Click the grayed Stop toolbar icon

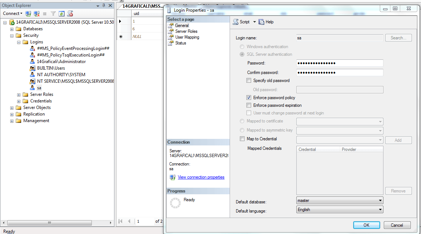point(45,14)
